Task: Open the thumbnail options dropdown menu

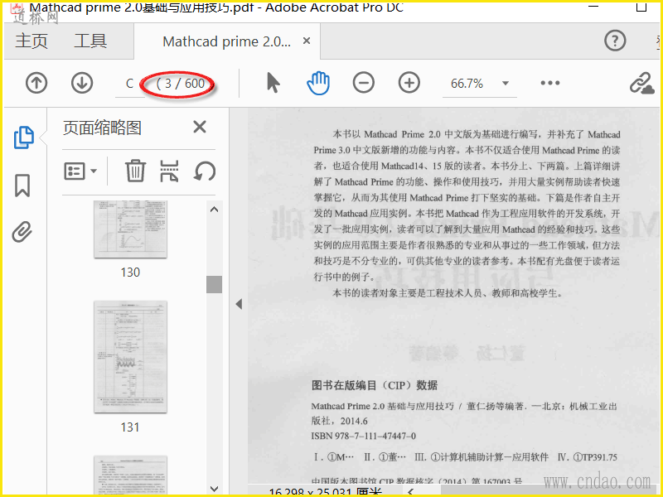Action: pos(80,171)
